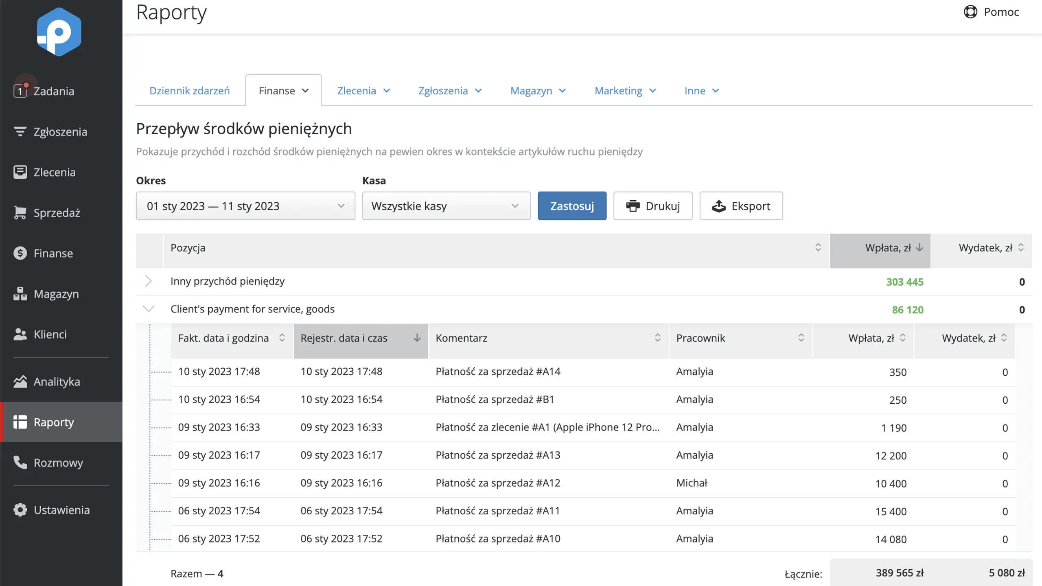The width and height of the screenshot is (1042, 586).
Task: Click the Sprzedaż cart icon in sidebar
Action: [x=20, y=212]
